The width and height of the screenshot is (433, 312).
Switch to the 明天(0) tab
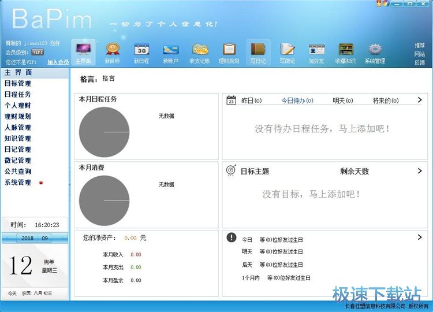click(343, 101)
